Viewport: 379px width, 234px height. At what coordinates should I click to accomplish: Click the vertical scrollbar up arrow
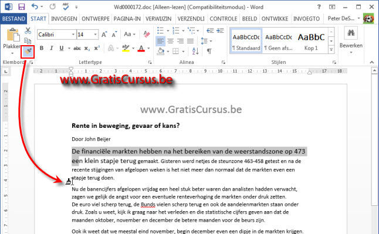click(374, 70)
